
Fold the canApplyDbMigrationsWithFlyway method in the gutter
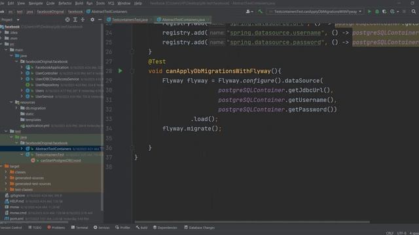point(132,71)
